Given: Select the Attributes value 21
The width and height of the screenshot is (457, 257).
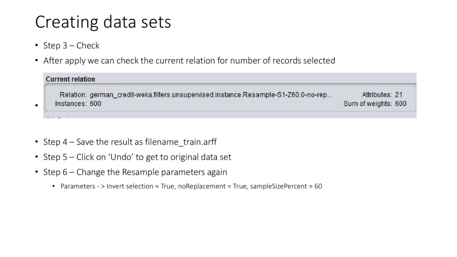Looking at the screenshot, I should [399, 95].
